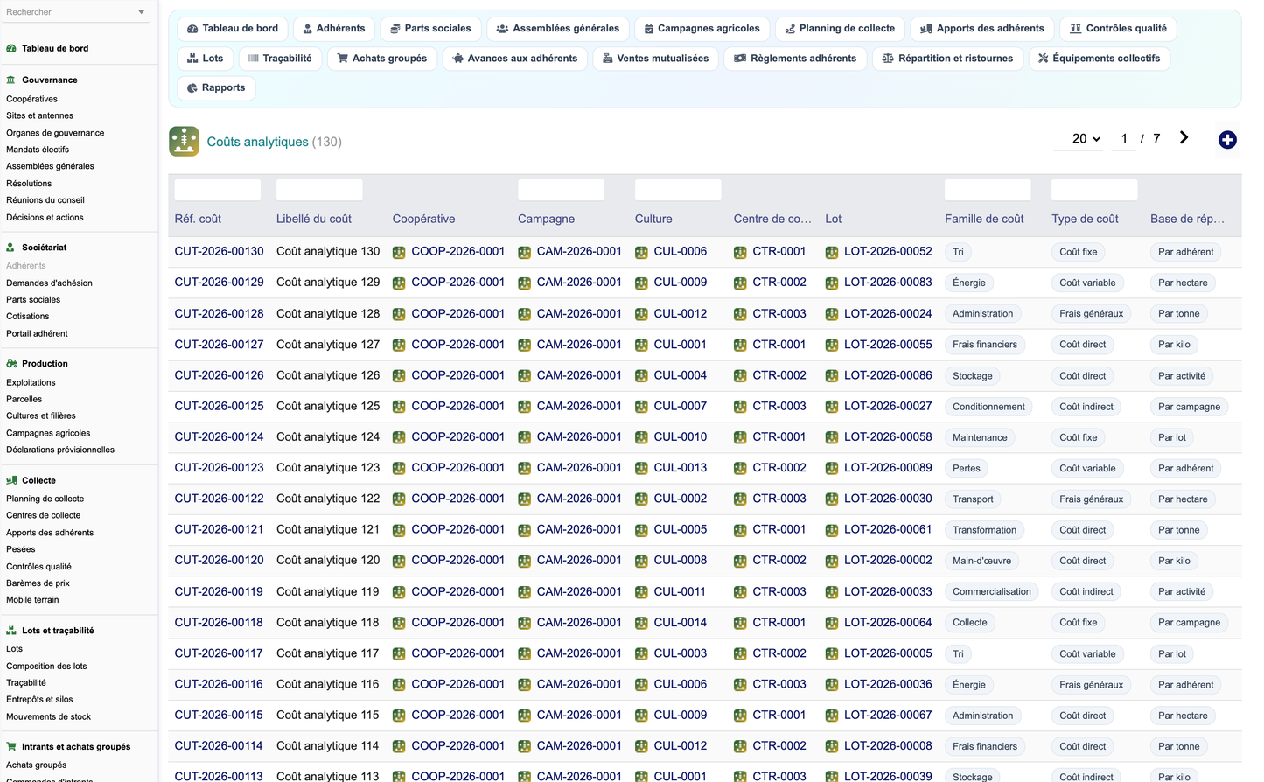This screenshot has width=1264, height=782.
Task: Click the Coûts analytiques module icon
Action: click(x=184, y=141)
